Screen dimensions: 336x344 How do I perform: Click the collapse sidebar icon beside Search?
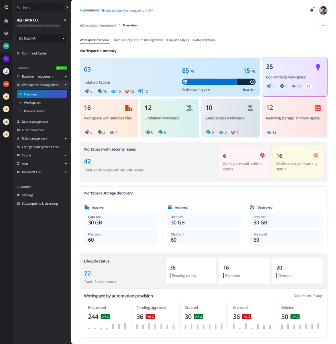tap(67, 7)
